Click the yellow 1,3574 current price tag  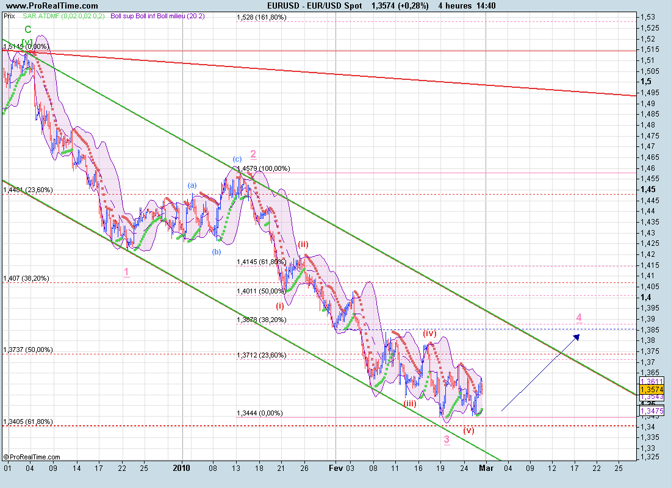pos(651,390)
